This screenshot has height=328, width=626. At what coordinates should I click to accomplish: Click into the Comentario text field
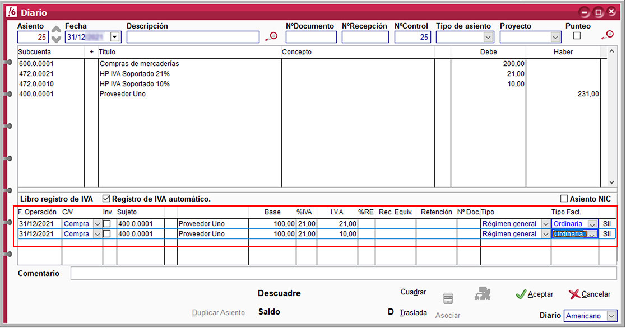click(343, 274)
